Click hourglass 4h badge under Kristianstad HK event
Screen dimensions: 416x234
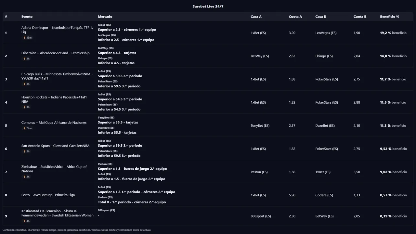26,221
